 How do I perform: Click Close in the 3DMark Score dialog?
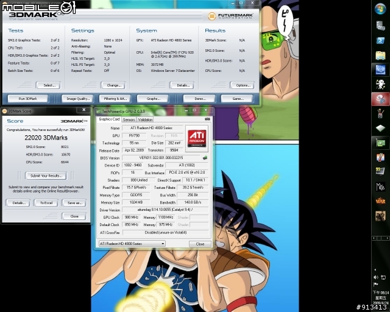coord(74,216)
